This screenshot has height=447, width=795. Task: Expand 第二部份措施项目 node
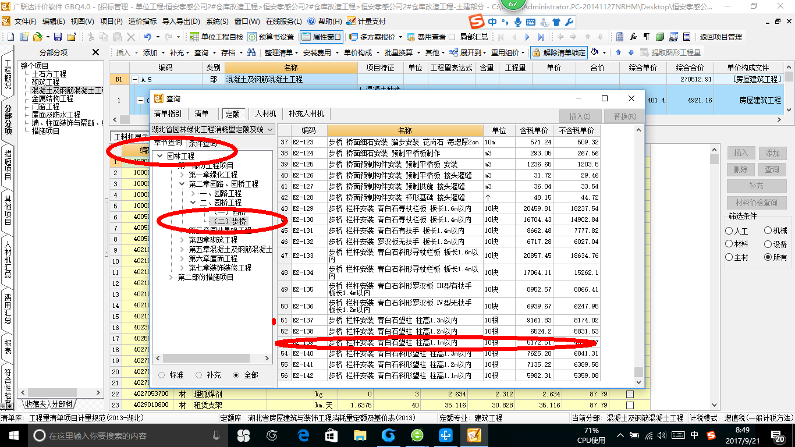click(x=171, y=277)
